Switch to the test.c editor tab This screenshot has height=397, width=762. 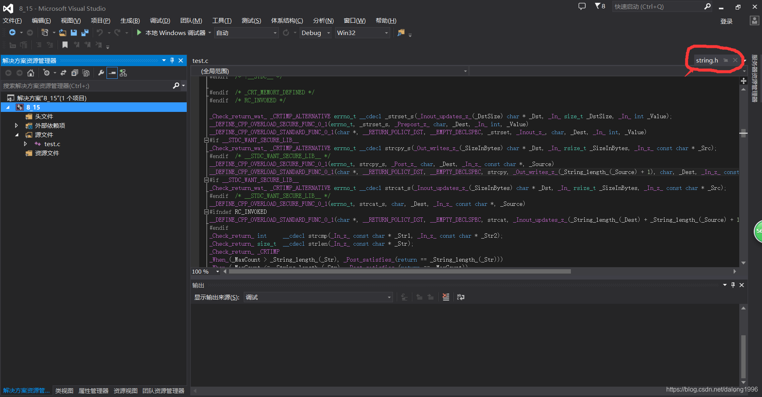pyautogui.click(x=200, y=61)
